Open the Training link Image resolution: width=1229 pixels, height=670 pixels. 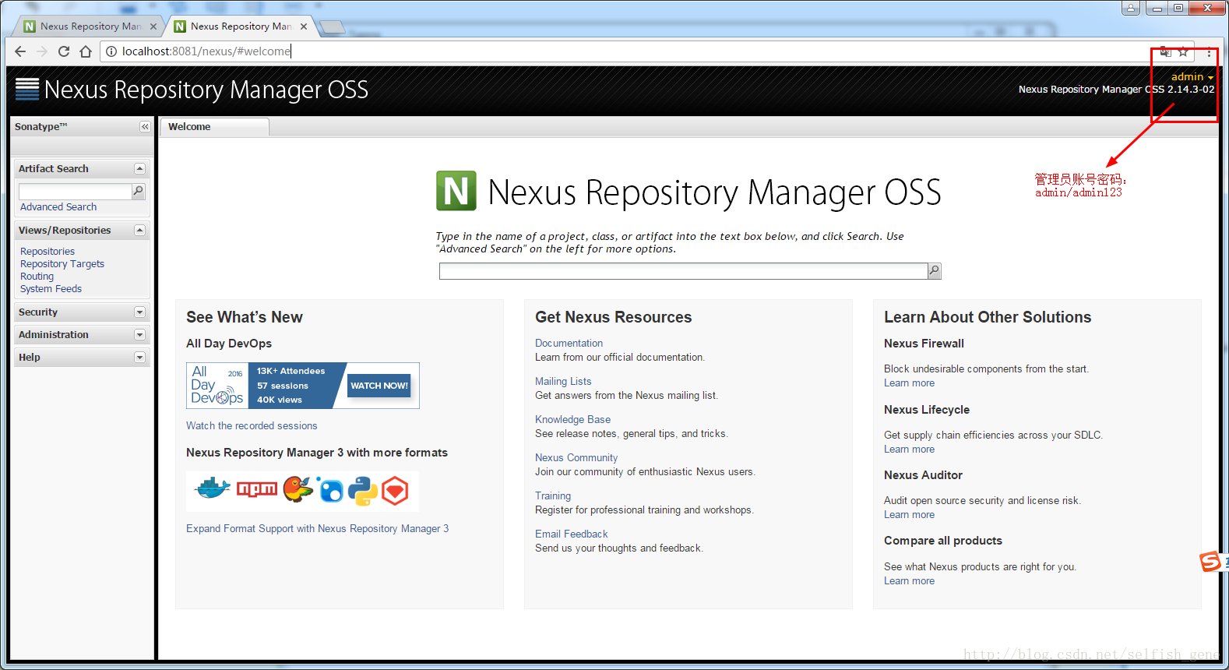(x=553, y=496)
